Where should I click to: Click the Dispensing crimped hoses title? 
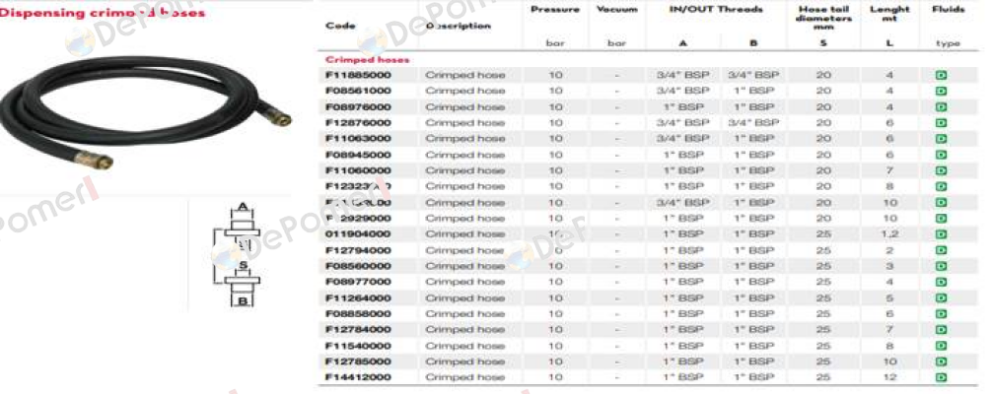point(103,13)
